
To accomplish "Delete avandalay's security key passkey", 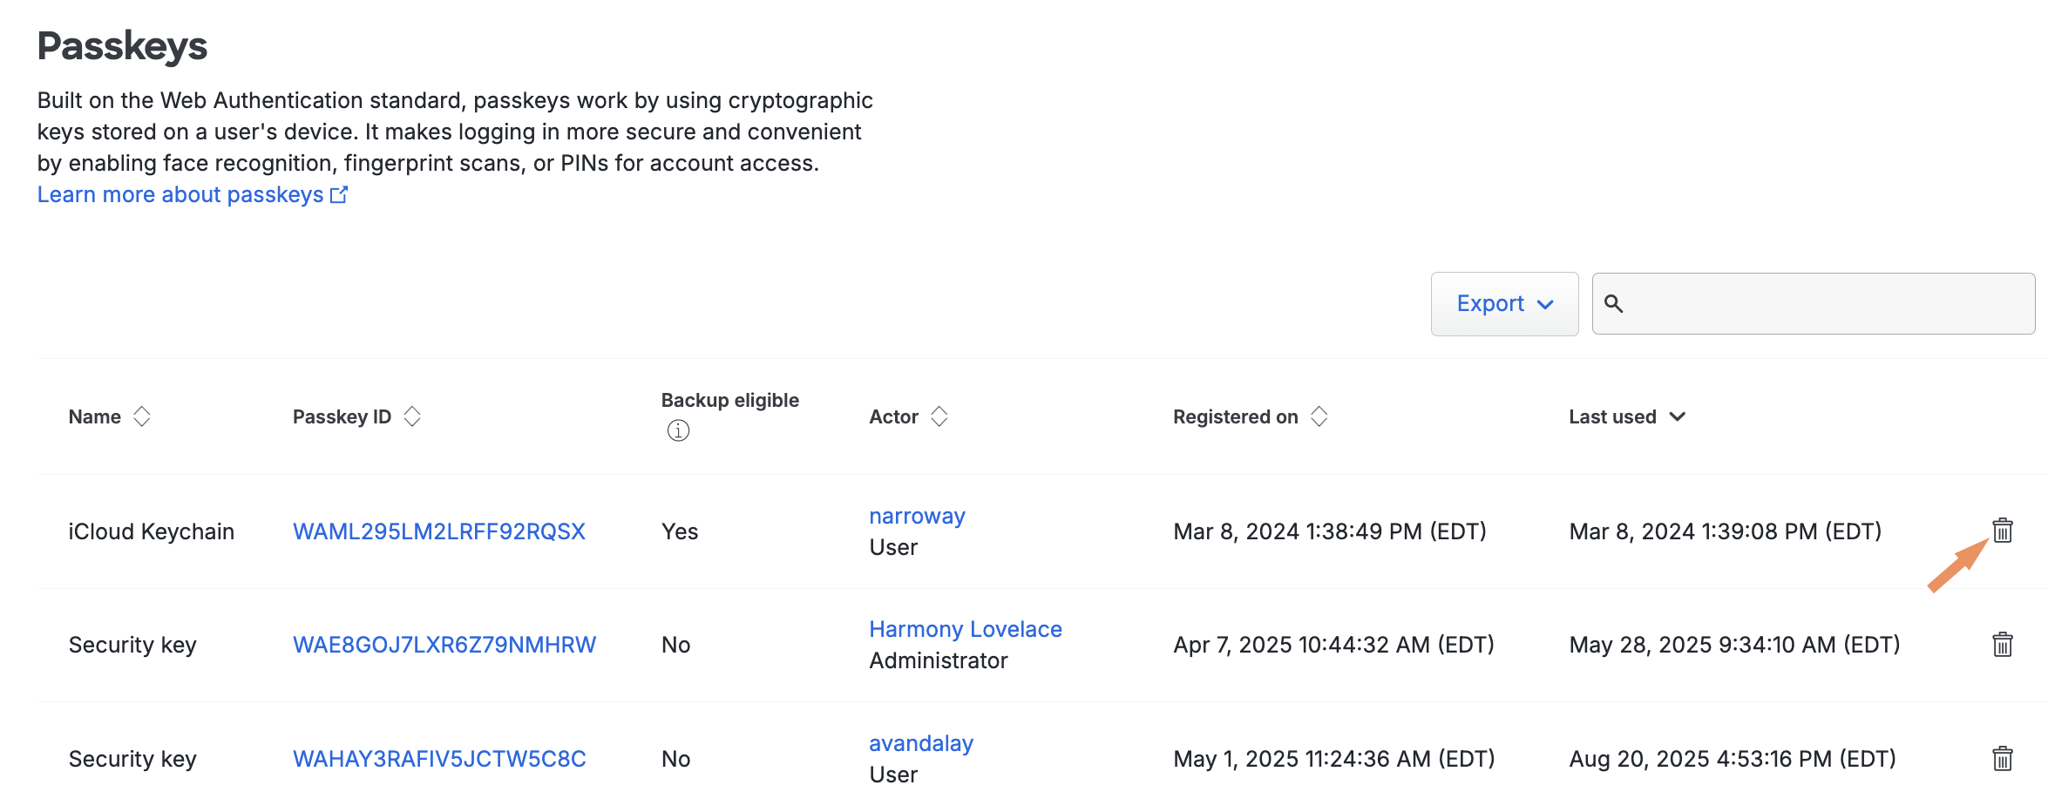I will click(x=2002, y=758).
